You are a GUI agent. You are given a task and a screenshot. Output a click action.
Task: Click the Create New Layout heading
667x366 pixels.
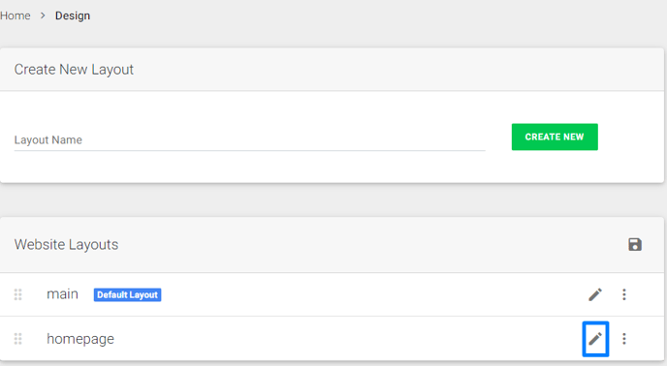[74, 70]
